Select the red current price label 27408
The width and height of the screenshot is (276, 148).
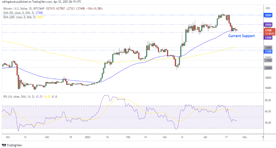tap(268, 30)
